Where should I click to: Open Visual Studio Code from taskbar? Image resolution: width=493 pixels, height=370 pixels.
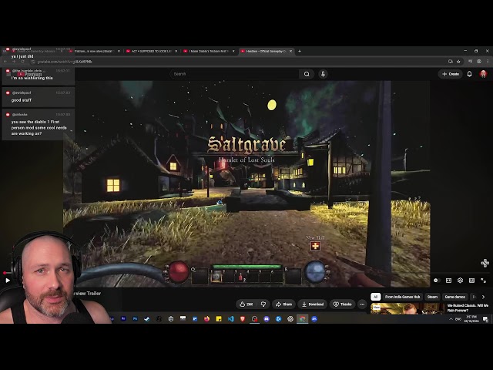coord(230,318)
